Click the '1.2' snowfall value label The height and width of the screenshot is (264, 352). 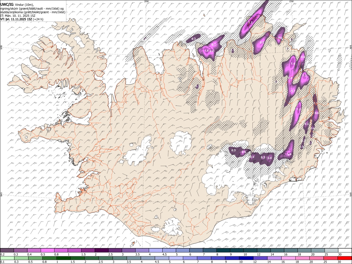(299, 109)
